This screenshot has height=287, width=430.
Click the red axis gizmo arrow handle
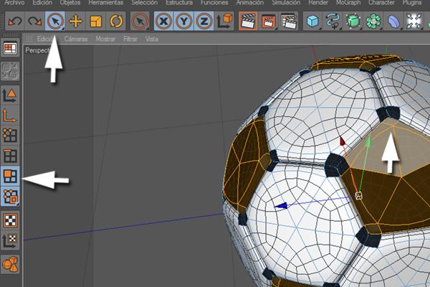tap(343, 141)
